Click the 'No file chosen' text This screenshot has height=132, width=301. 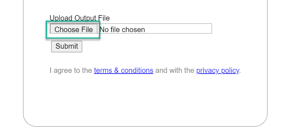tap(122, 30)
